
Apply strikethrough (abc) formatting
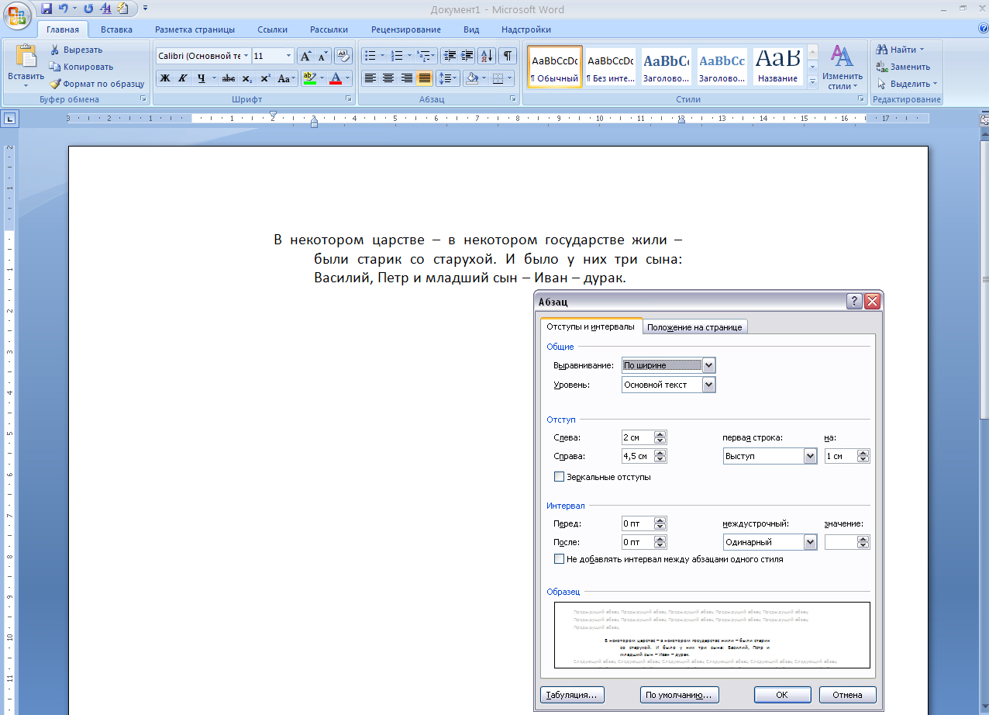228,78
